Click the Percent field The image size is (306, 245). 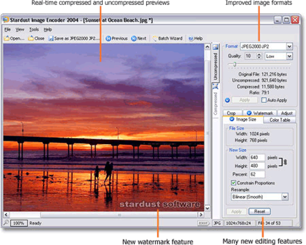tap(257, 174)
